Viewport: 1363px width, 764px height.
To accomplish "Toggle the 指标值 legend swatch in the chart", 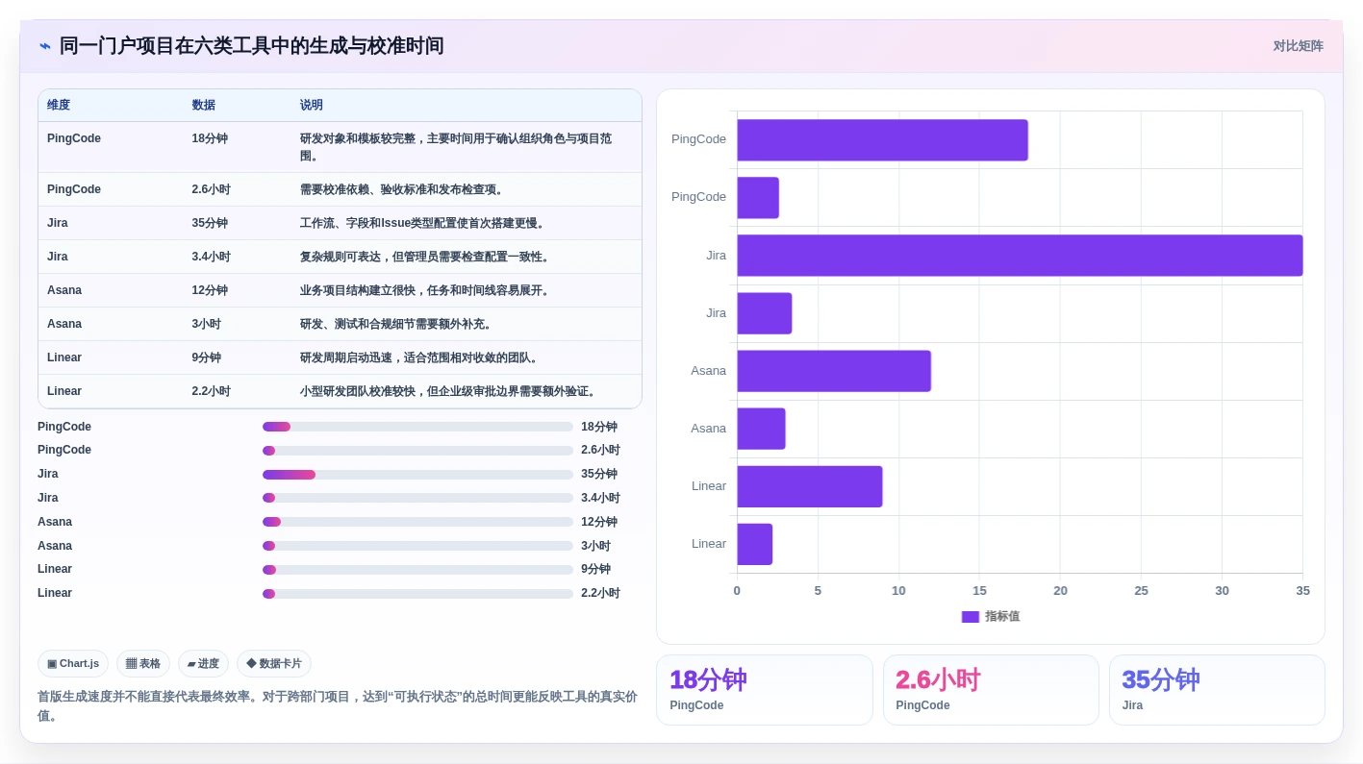I will coord(970,617).
